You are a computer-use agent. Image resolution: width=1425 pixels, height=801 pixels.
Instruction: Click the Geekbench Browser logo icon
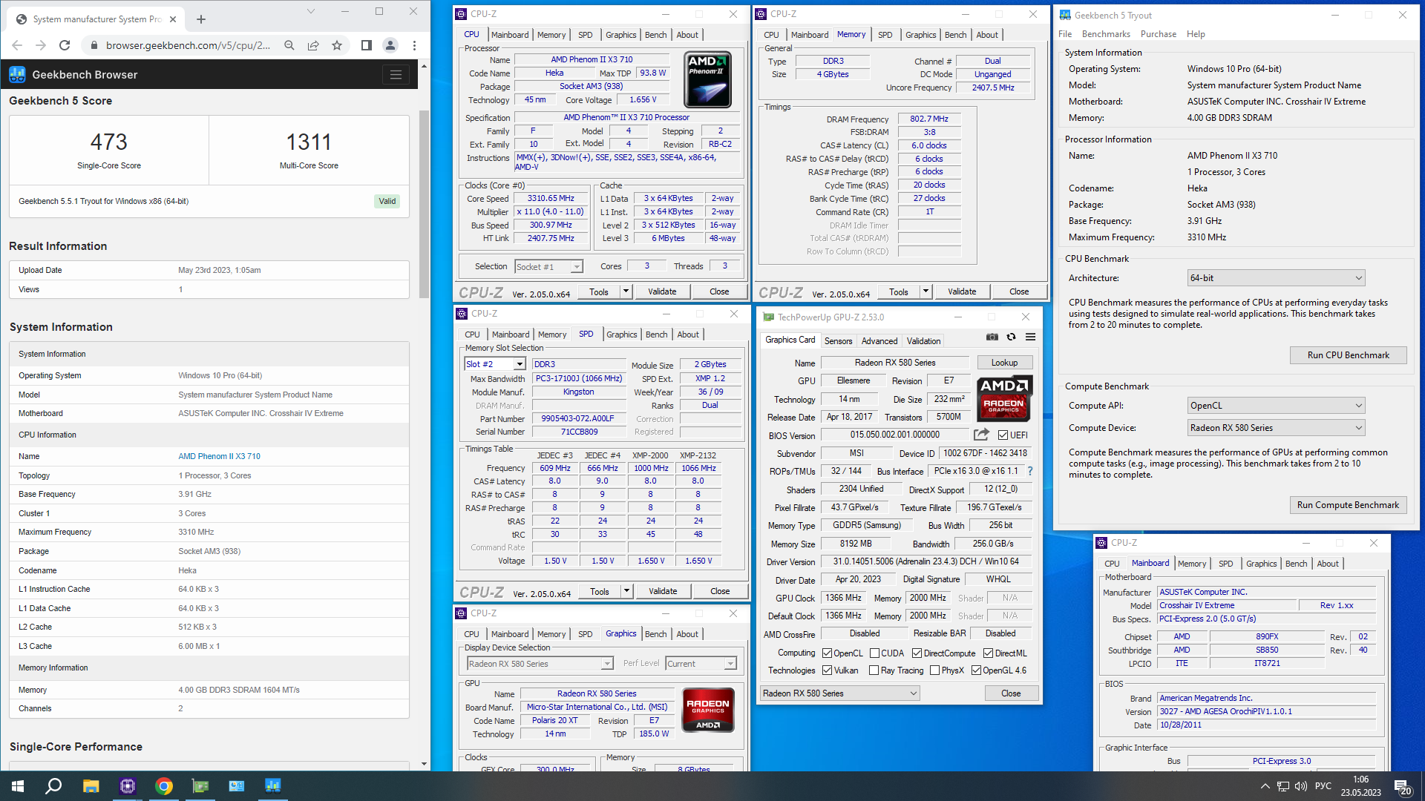click(18, 74)
